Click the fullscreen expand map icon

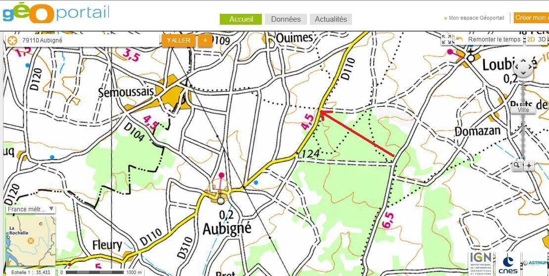tap(447, 39)
